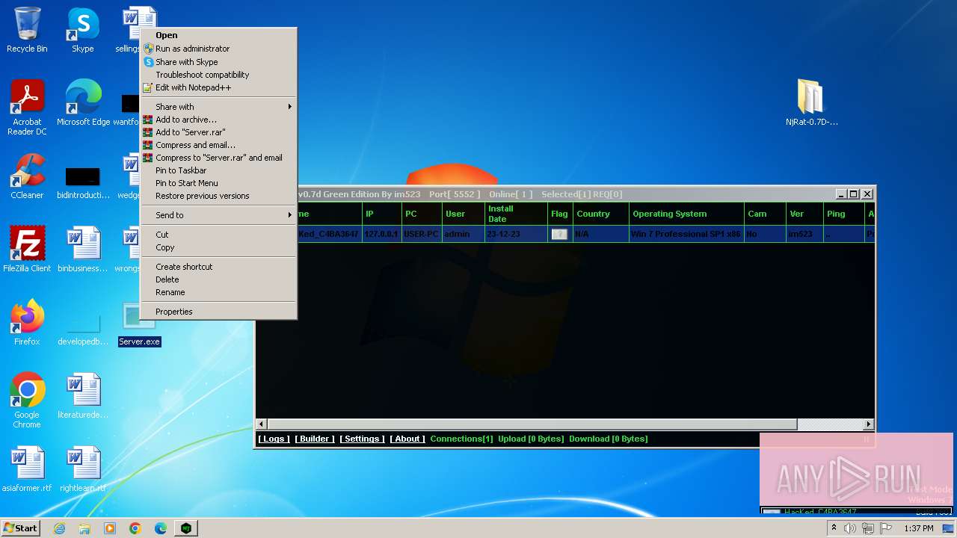Choose Create shortcut
957x538 pixels.
pyautogui.click(x=219, y=267)
